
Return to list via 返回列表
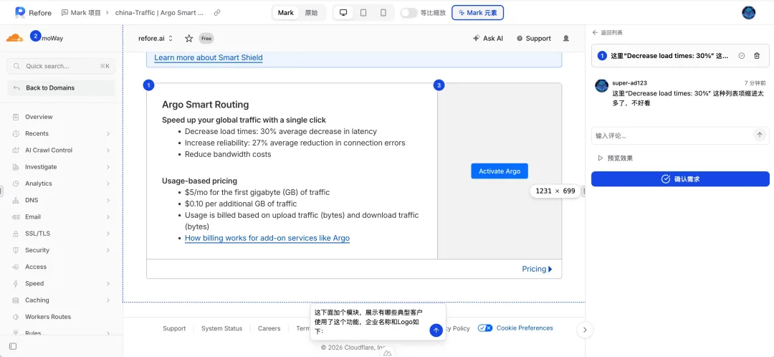click(x=608, y=32)
